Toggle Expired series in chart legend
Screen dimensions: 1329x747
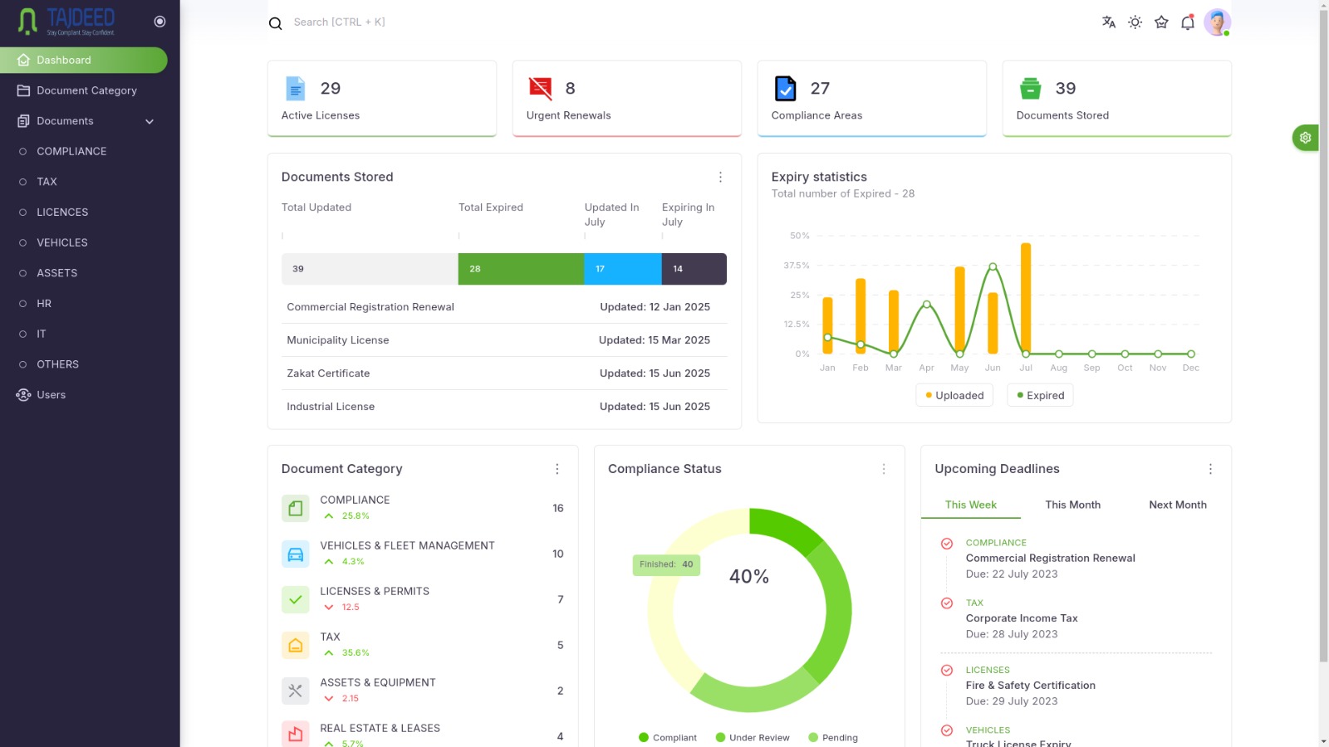[x=1040, y=395]
